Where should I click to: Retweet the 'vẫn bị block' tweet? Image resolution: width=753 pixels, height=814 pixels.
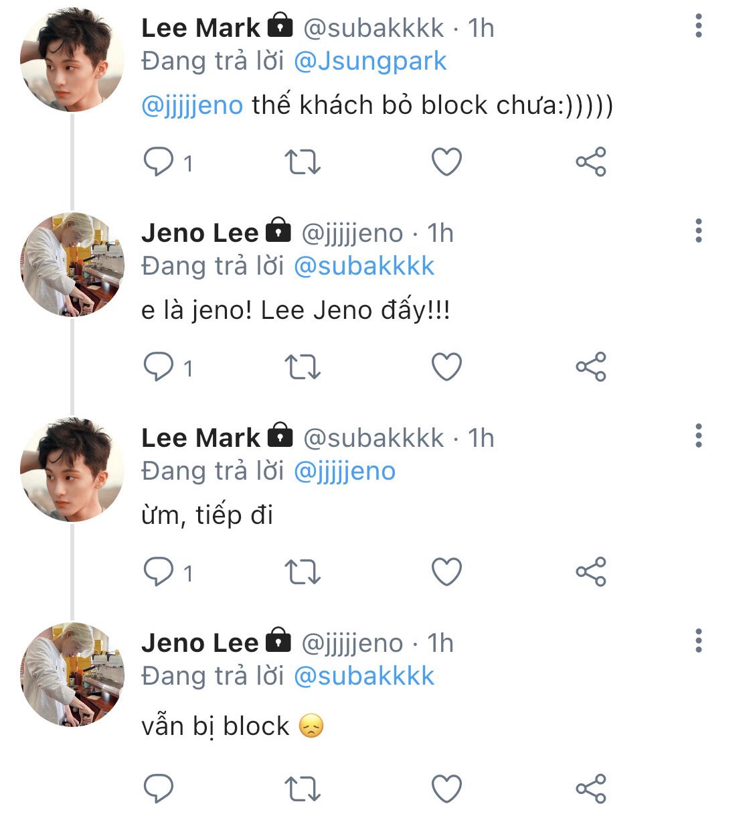pyautogui.click(x=303, y=789)
